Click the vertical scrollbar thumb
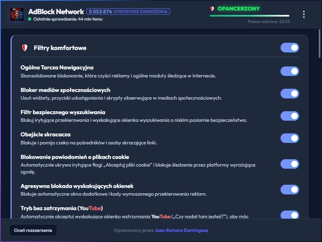 (x=319, y=44)
